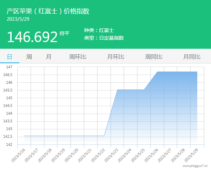The image size is (211, 169).
Task: Click the 146.5 y-axis label
Action: click(8, 75)
